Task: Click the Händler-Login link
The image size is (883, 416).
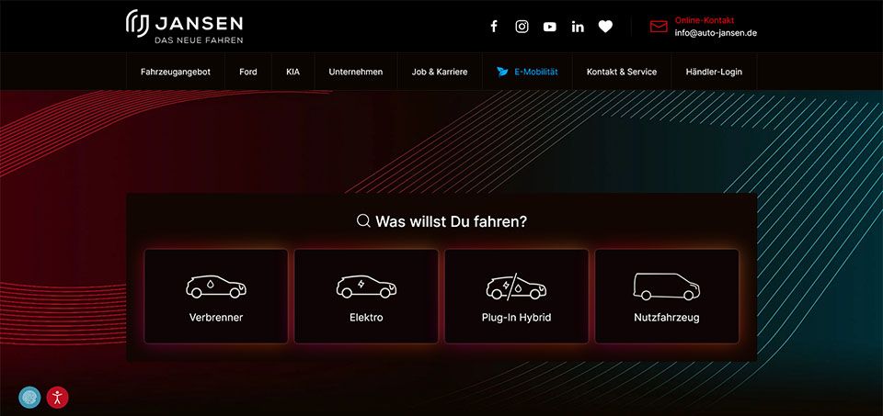Action: tap(714, 72)
